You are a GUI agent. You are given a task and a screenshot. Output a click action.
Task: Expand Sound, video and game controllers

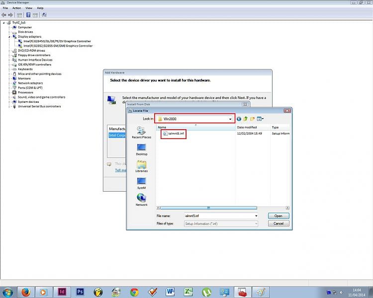coord(9,97)
